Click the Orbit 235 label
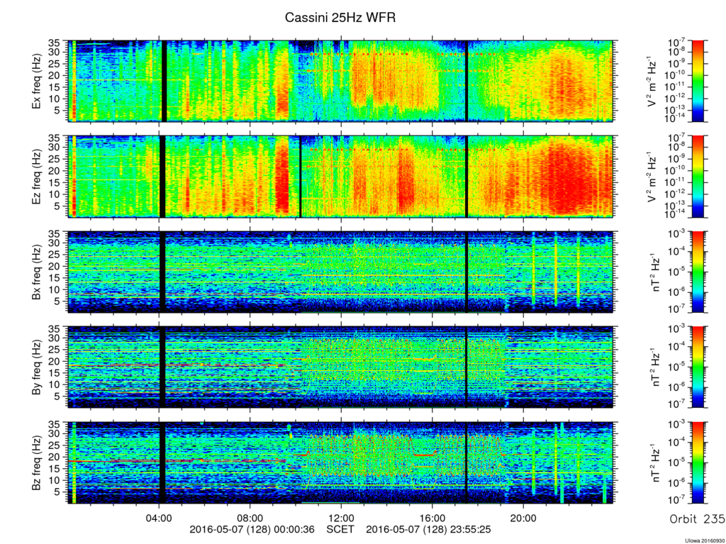Image resolution: width=726 pixels, height=544 pixels. coord(698,519)
